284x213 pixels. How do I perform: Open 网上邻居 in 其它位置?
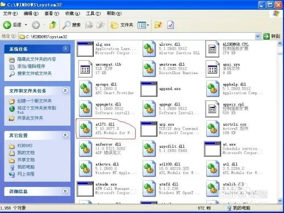(26, 174)
